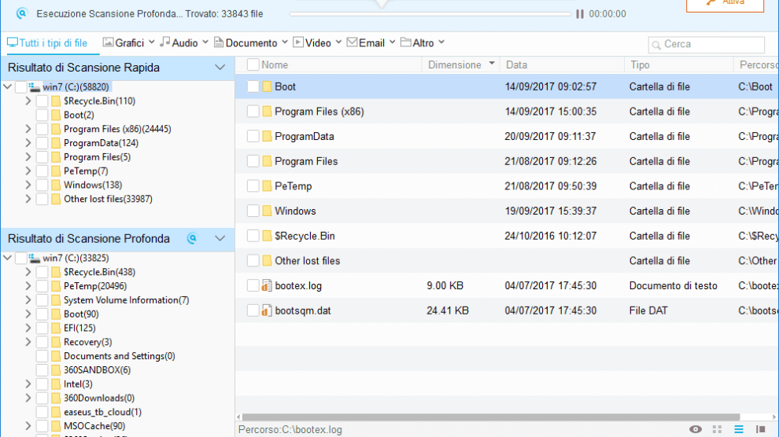Tick checkbox for bootex.log file
Screen dimensions: 779x437
click(x=253, y=285)
